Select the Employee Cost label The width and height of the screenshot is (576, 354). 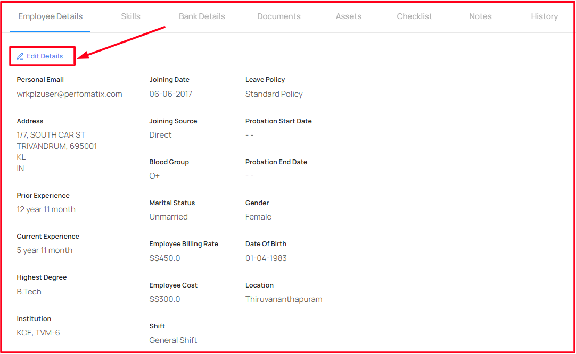(174, 285)
